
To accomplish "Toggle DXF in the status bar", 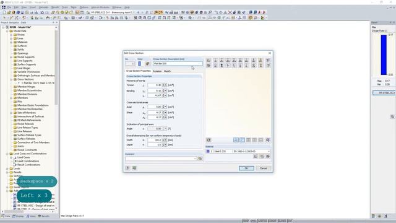I will [x=290, y=221].
